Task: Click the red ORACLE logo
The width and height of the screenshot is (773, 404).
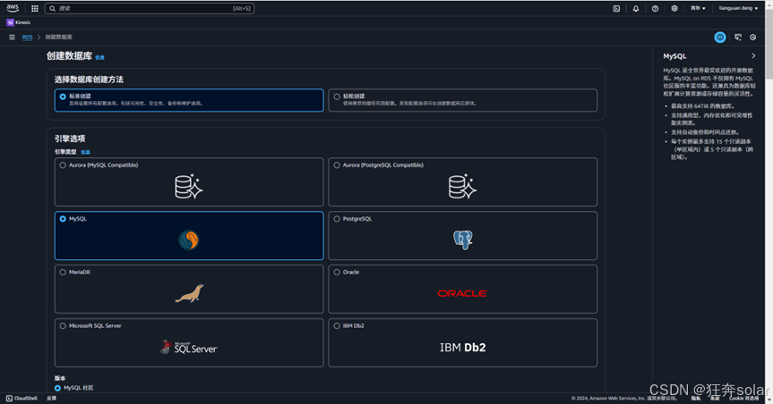Action: pyautogui.click(x=462, y=293)
